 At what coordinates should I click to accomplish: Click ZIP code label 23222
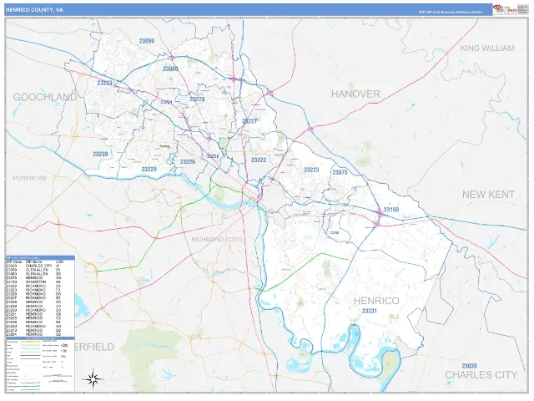point(259,160)
